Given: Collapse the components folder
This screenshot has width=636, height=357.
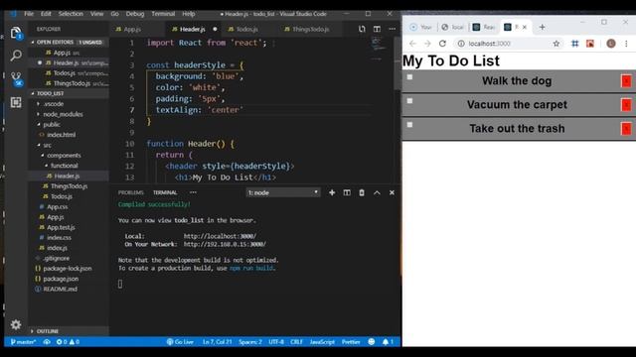Looking at the screenshot, I should [x=64, y=155].
